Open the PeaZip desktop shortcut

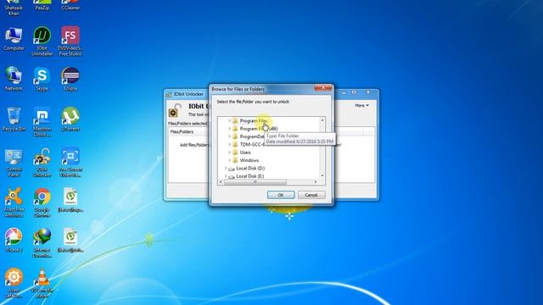pyautogui.click(x=42, y=5)
